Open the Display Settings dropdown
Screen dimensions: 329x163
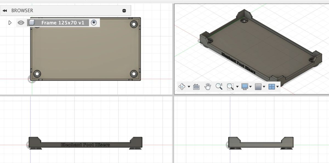[x=250, y=87]
